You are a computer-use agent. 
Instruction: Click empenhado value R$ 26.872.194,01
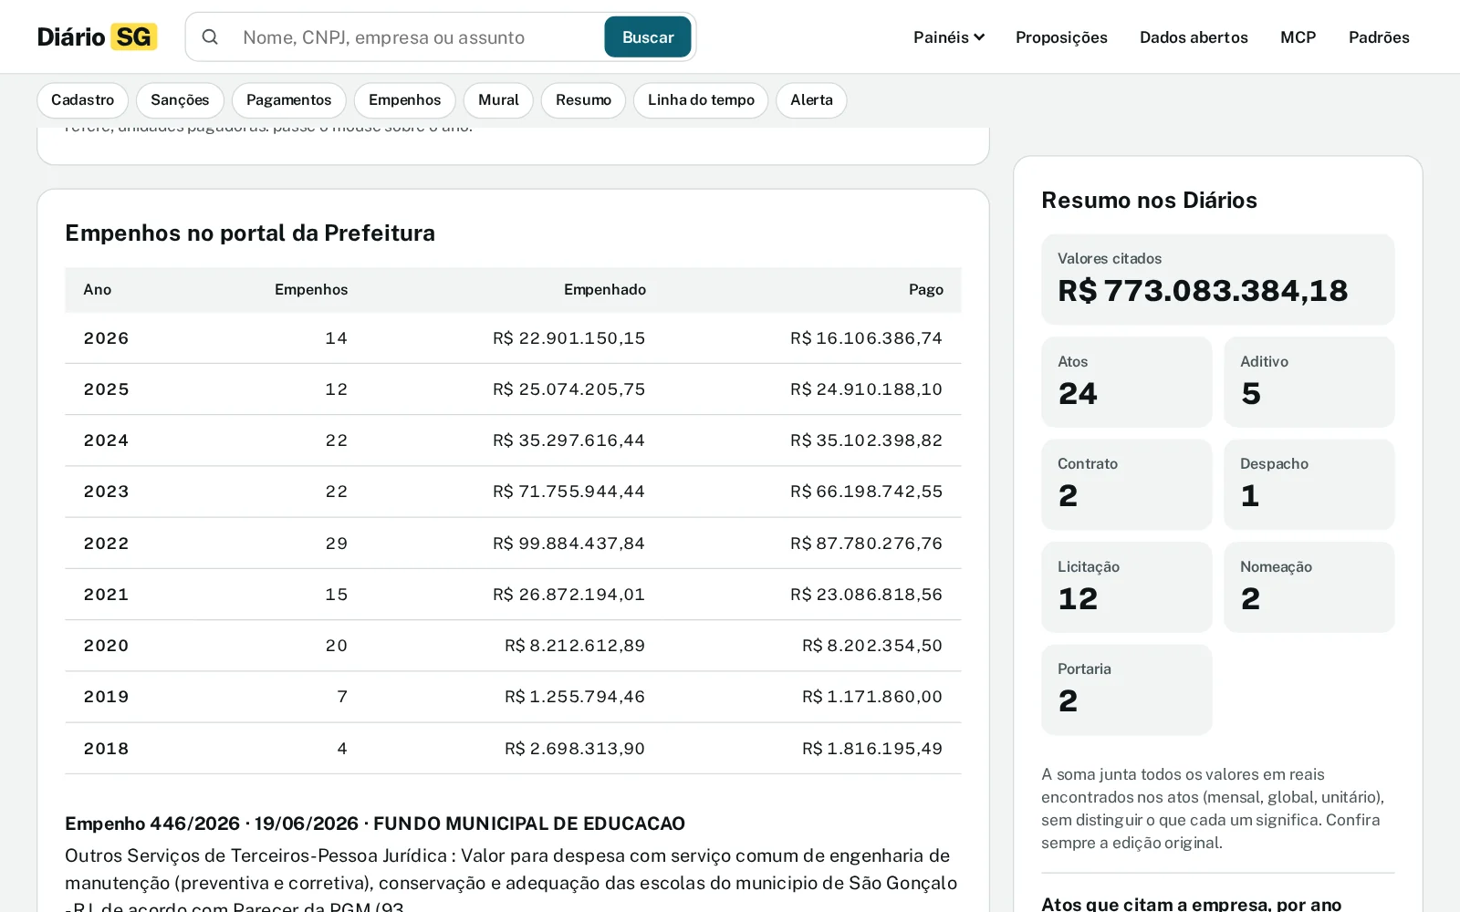569,595
